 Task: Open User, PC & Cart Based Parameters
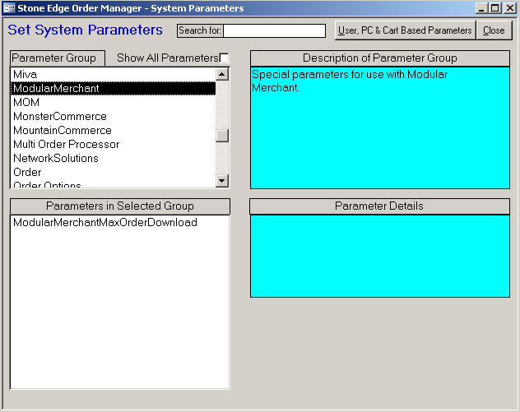tap(405, 30)
